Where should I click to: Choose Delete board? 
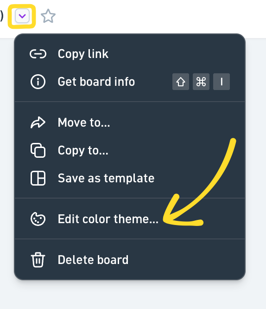click(x=130, y=260)
